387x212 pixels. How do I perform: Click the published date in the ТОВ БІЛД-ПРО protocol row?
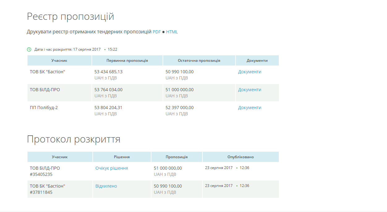point(219,168)
